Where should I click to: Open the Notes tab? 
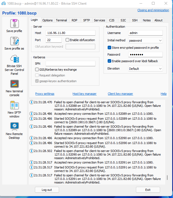click(x=147, y=20)
